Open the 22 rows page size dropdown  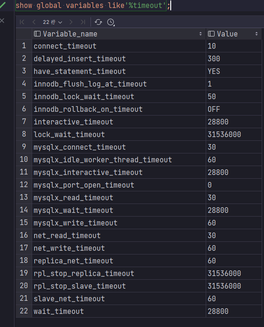52,22
